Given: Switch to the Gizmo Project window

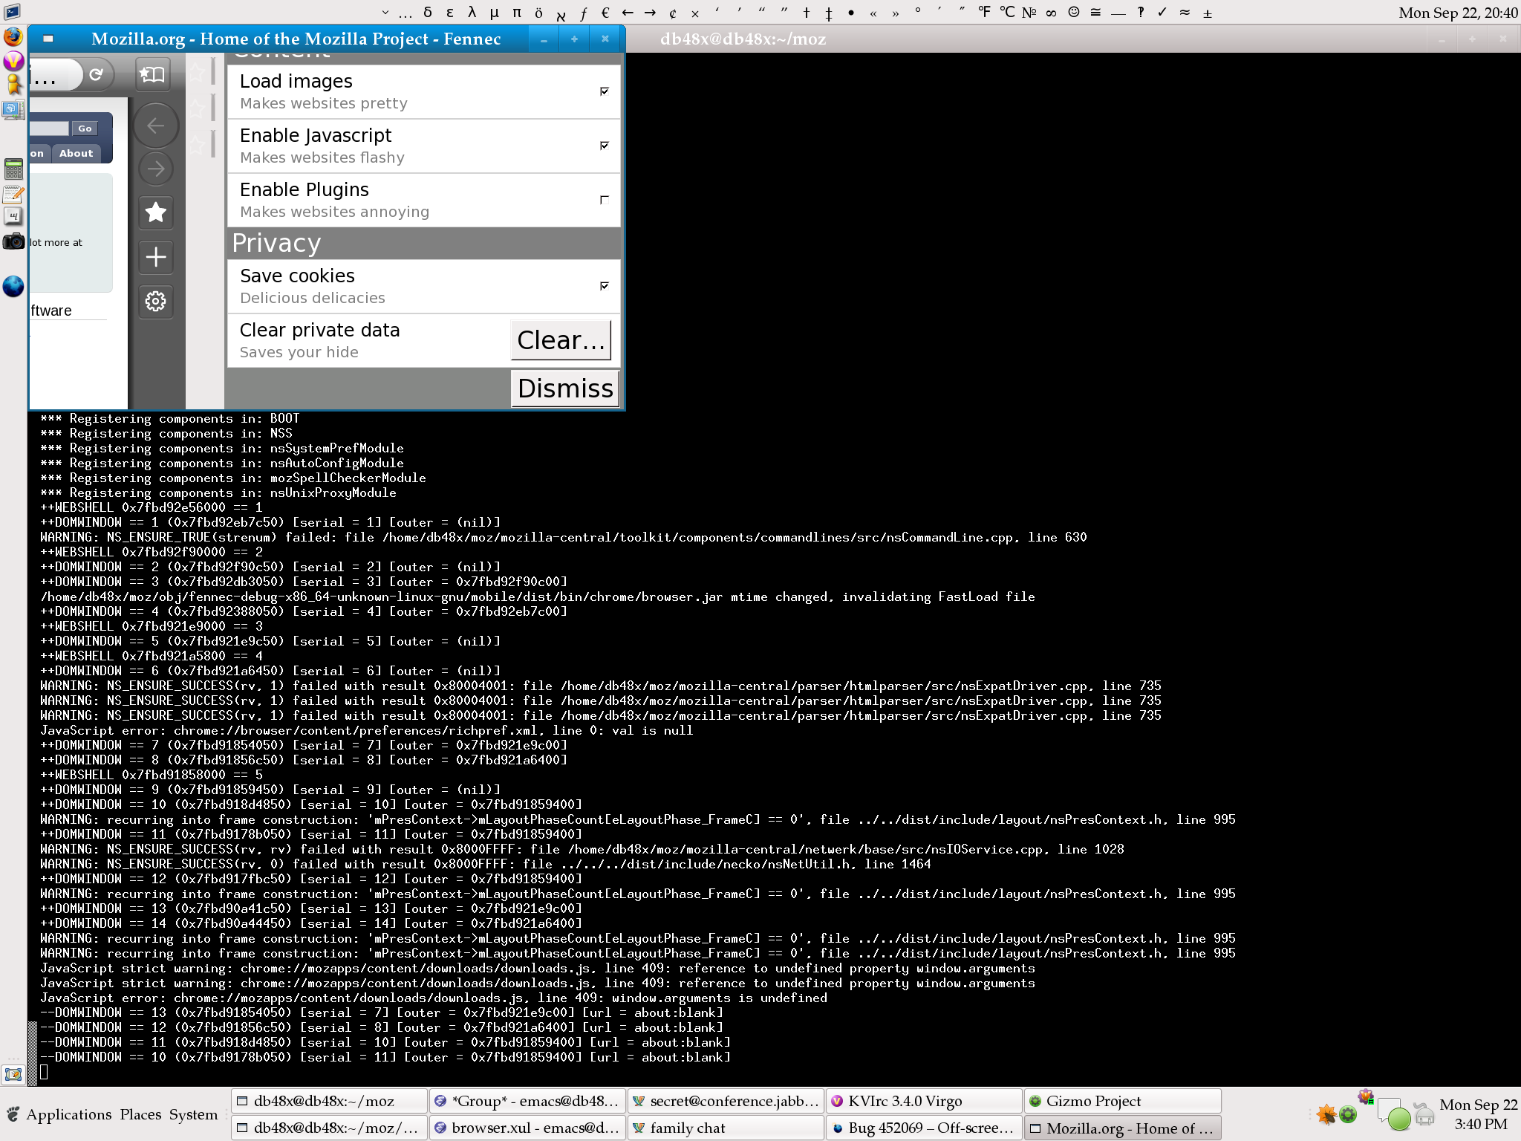Looking at the screenshot, I should point(1122,1101).
